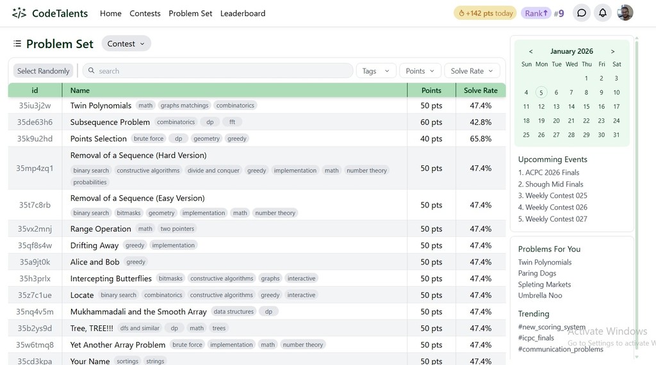The height and width of the screenshot is (365, 656).
Task: Expand the Points filter dropdown
Action: [420, 71]
